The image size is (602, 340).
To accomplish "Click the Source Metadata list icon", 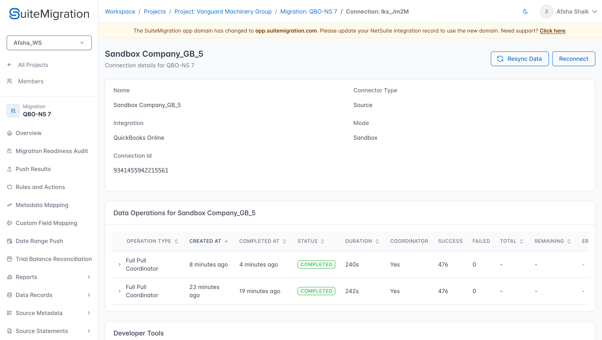I will pos(10,313).
